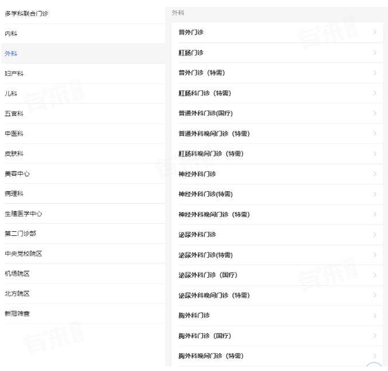Click arrow icon on 肛肠科门诊 (特需) row
388x371 pixels.
coord(374,93)
